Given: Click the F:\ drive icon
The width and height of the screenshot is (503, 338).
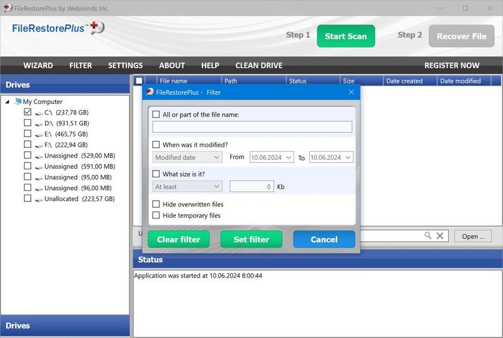Looking at the screenshot, I should 39,145.
